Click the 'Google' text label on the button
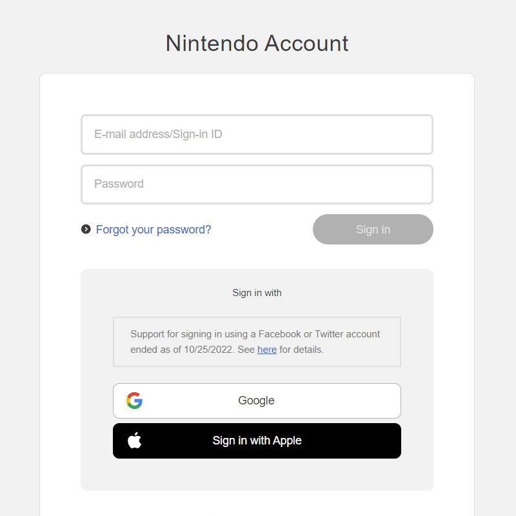 [x=256, y=401]
